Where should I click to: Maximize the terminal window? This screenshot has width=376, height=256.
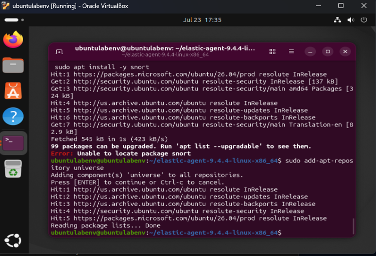328,51
